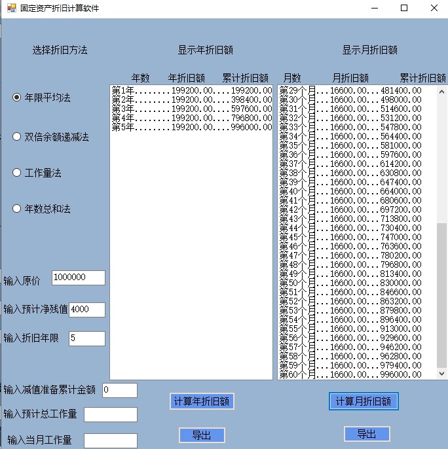Minimize the depreciation software window

pyautogui.click(x=375, y=8)
